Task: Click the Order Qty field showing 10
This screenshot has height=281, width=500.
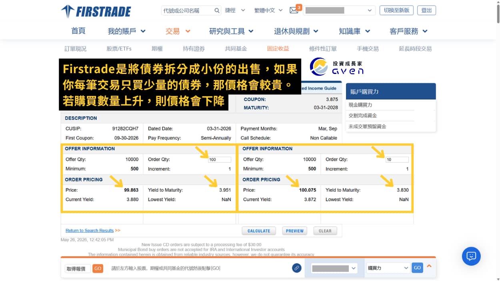Action: tap(397, 159)
